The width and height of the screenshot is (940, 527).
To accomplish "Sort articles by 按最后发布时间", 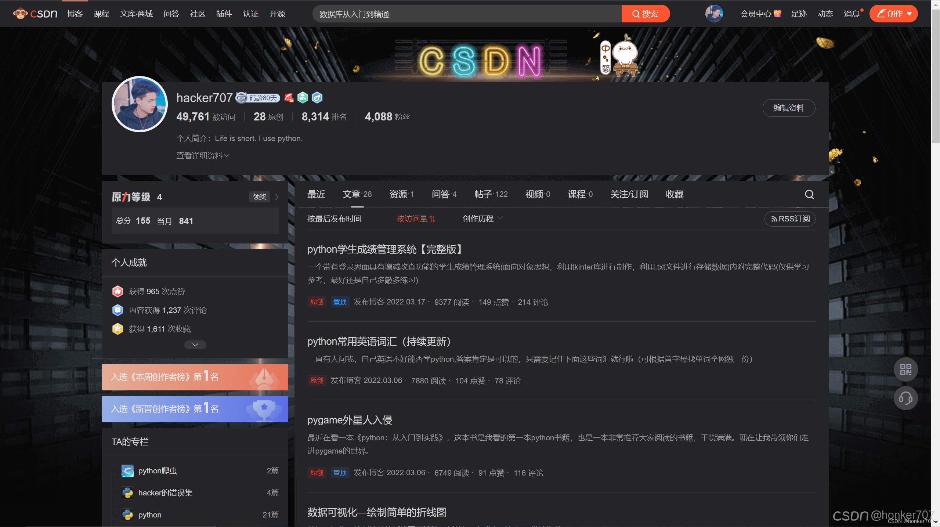I will coord(334,219).
